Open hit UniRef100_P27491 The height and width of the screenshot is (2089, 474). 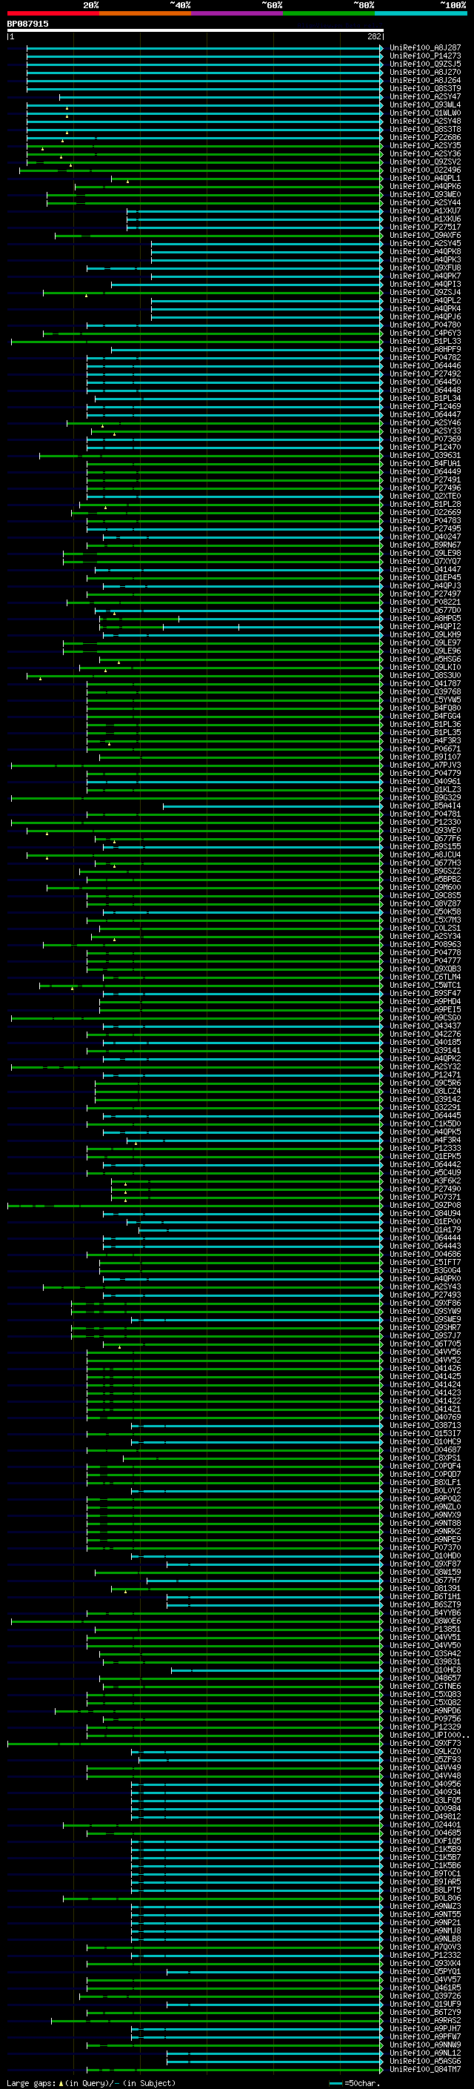[x=425, y=480]
